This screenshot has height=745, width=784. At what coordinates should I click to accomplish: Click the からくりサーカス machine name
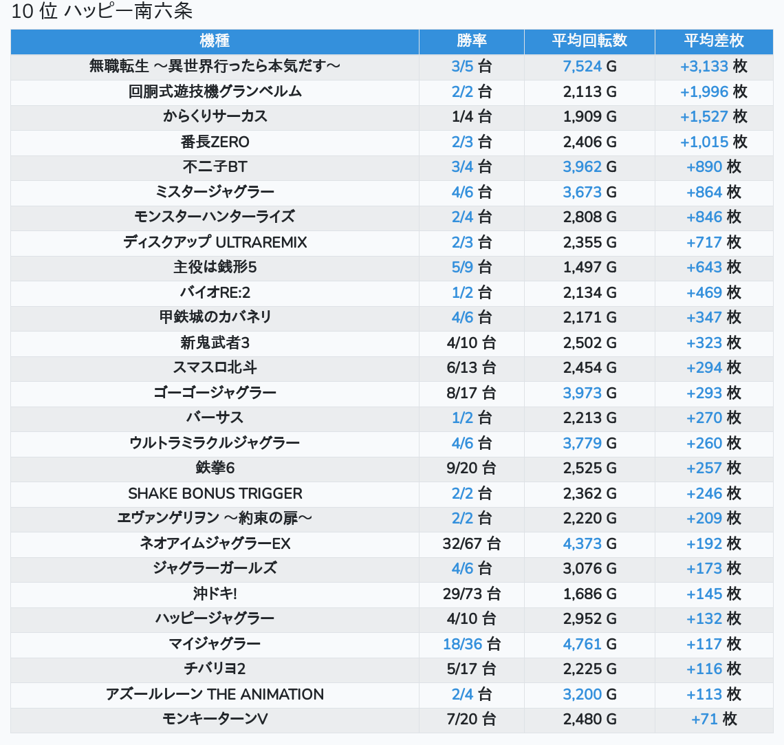(x=215, y=117)
